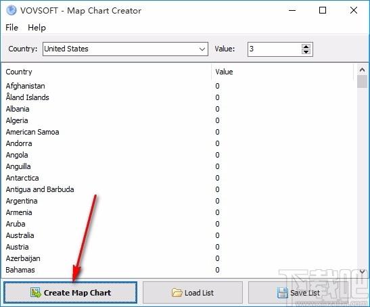Select Antigua and Barbuda in list
Screen dimensions: 370x307
point(40,189)
